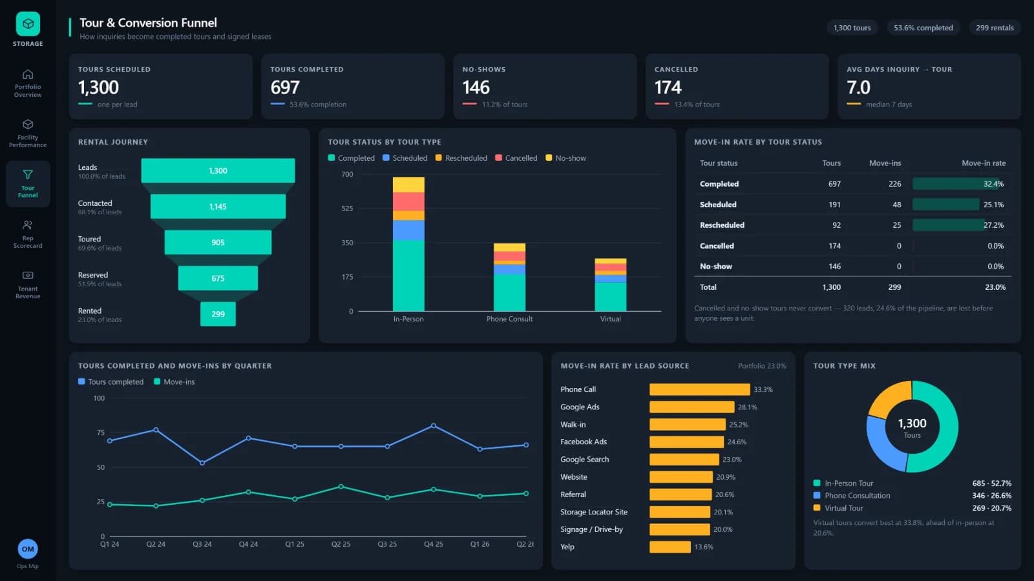
Task: Go to Portfolio Overview page
Action: (28, 83)
